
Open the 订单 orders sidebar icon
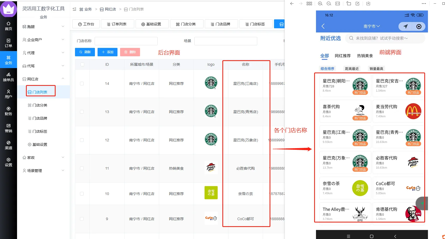point(8,43)
